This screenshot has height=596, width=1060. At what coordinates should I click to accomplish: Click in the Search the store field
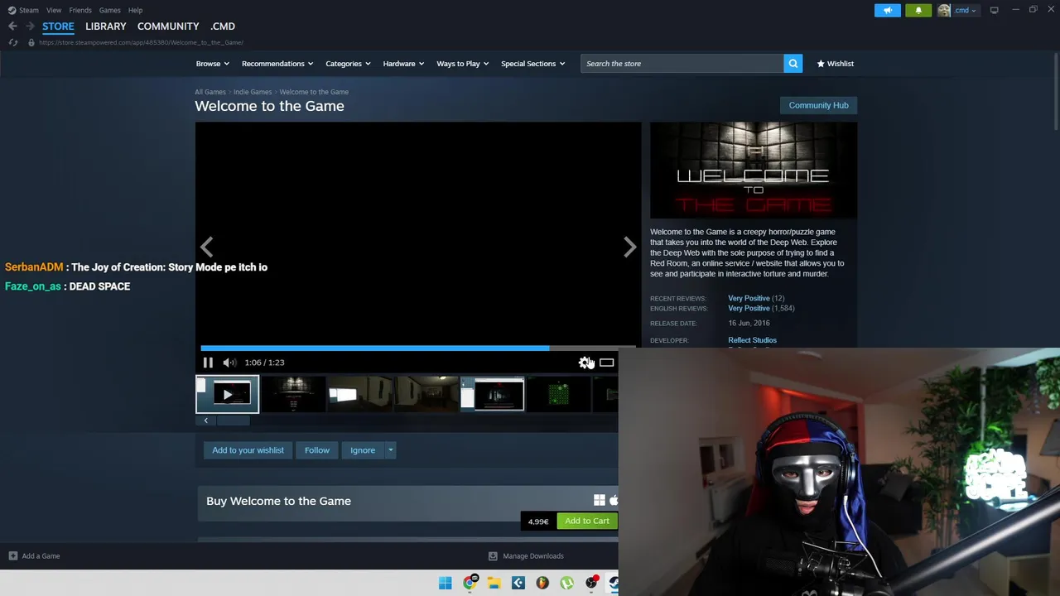(x=682, y=64)
